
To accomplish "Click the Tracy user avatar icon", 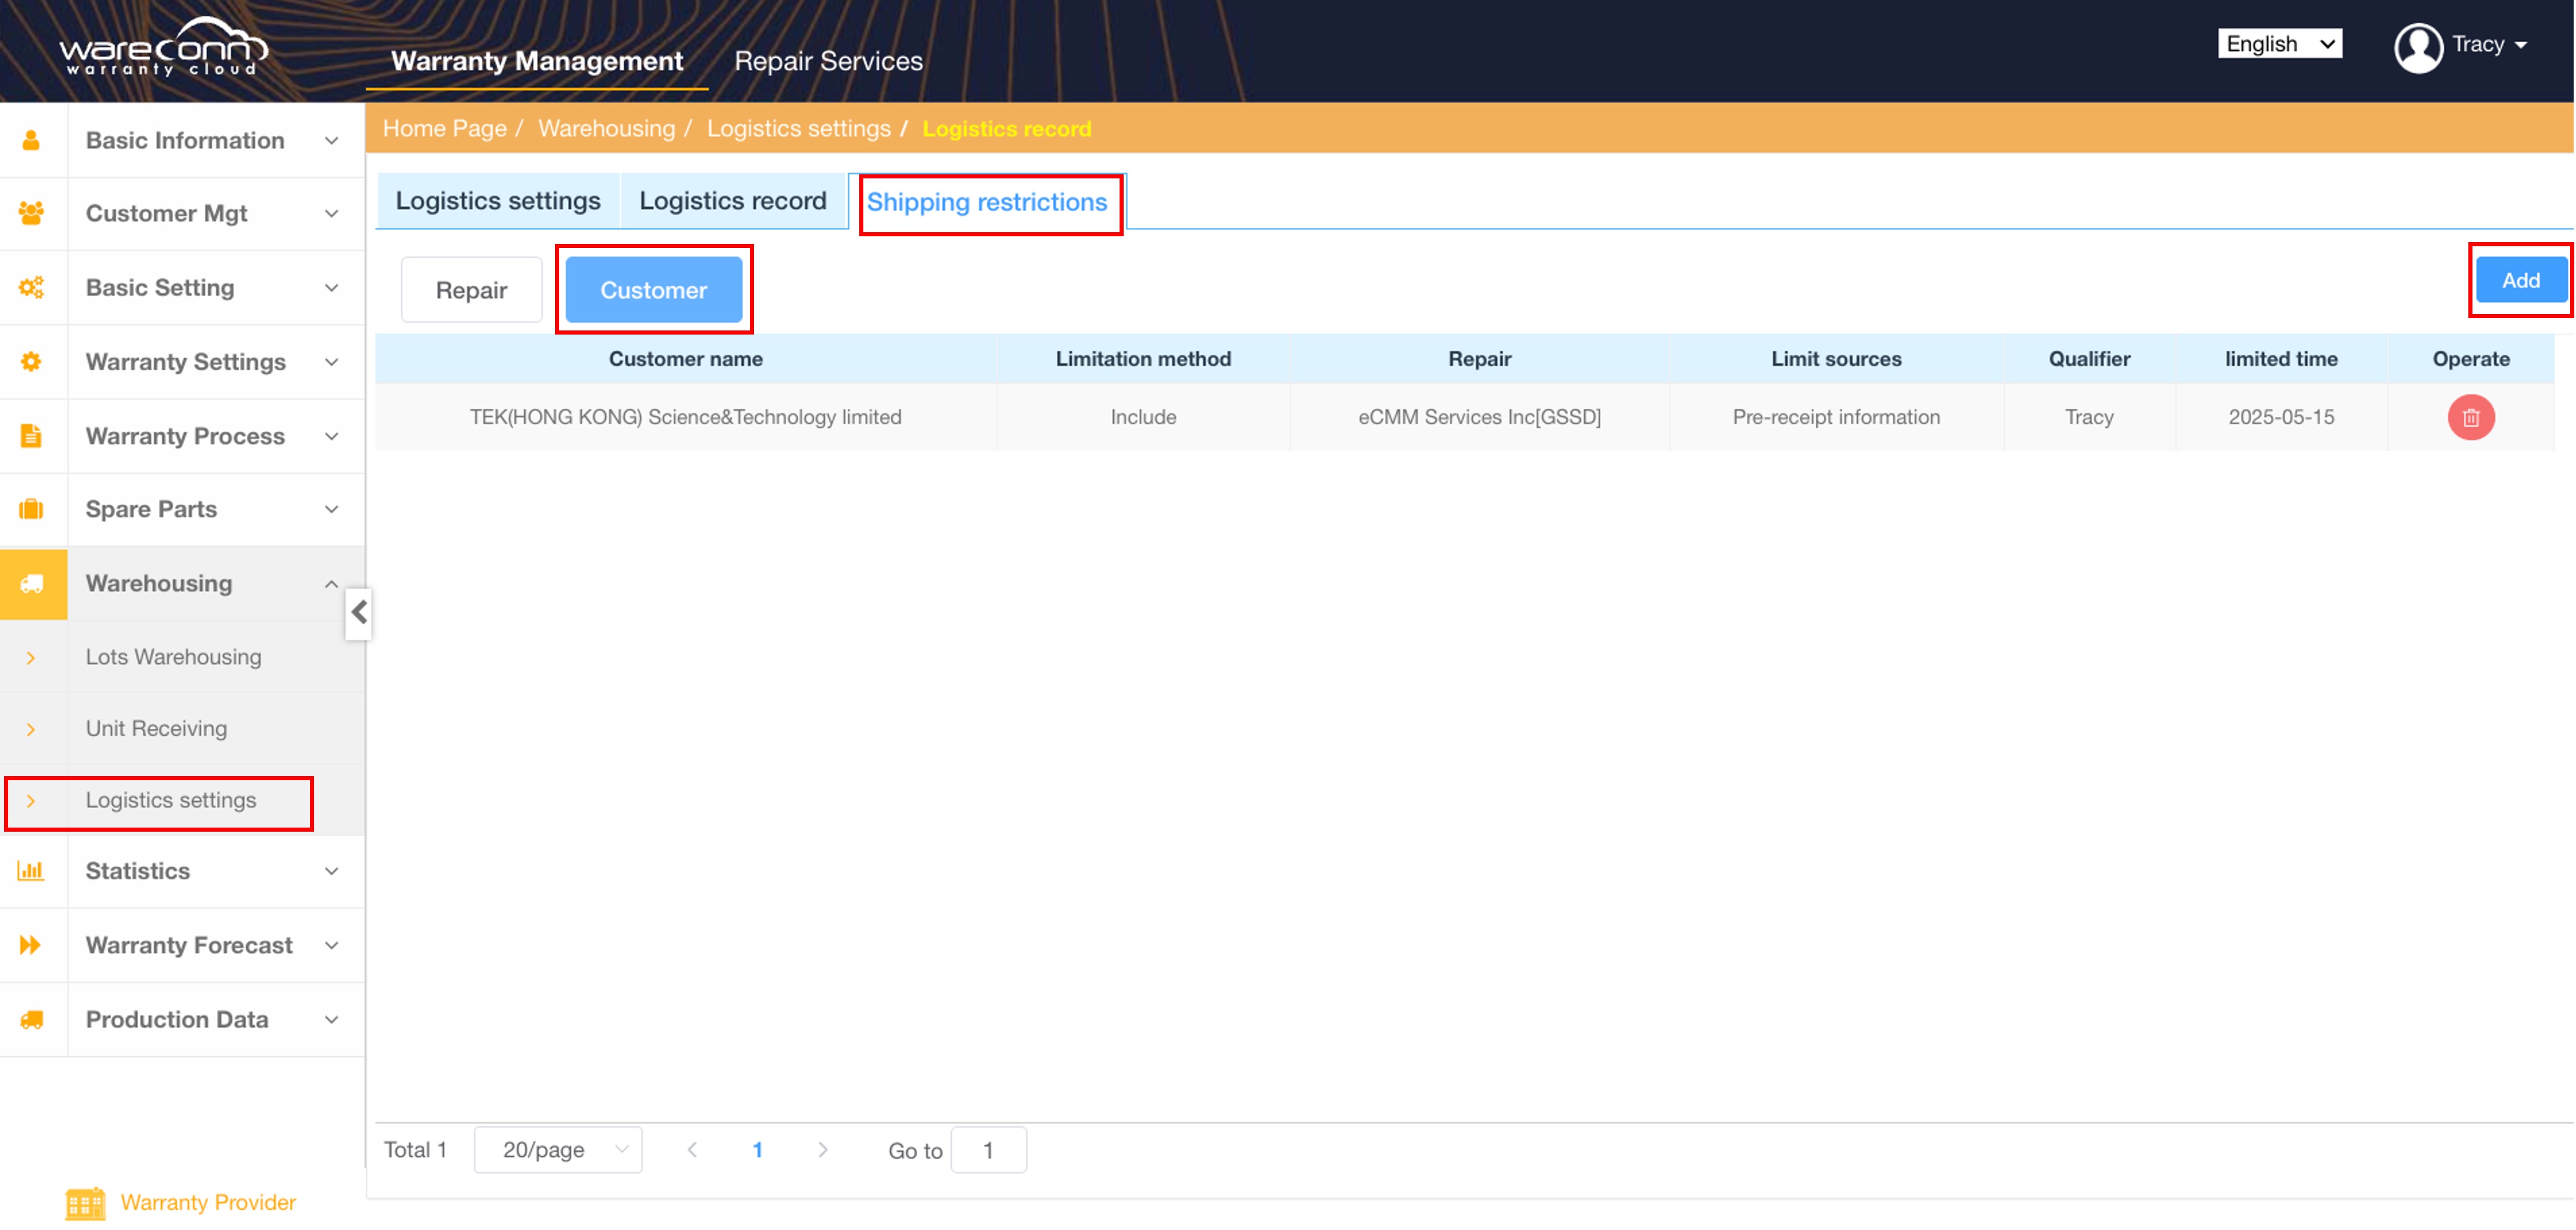I will [x=2417, y=46].
